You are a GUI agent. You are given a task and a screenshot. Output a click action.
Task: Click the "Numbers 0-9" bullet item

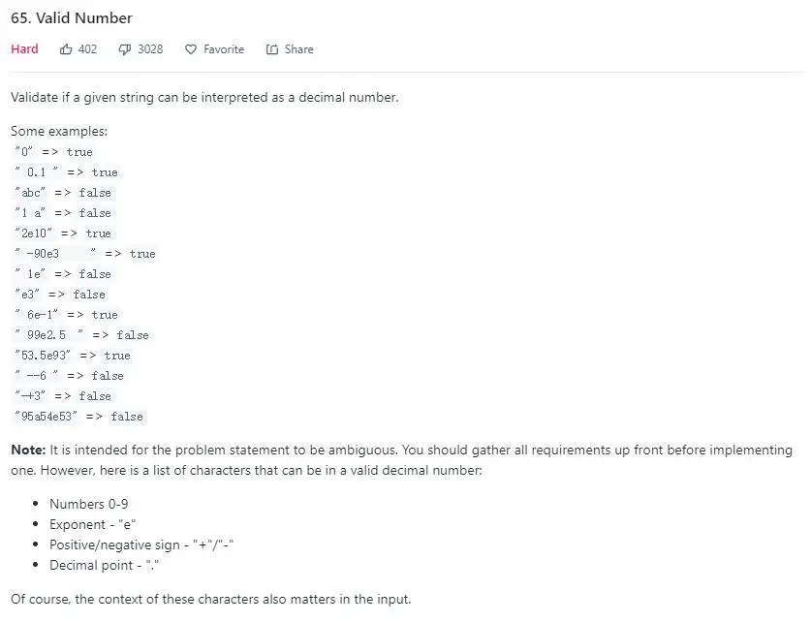coord(89,504)
